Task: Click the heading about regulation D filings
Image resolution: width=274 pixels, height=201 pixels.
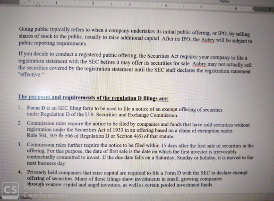Action: pos(93,97)
